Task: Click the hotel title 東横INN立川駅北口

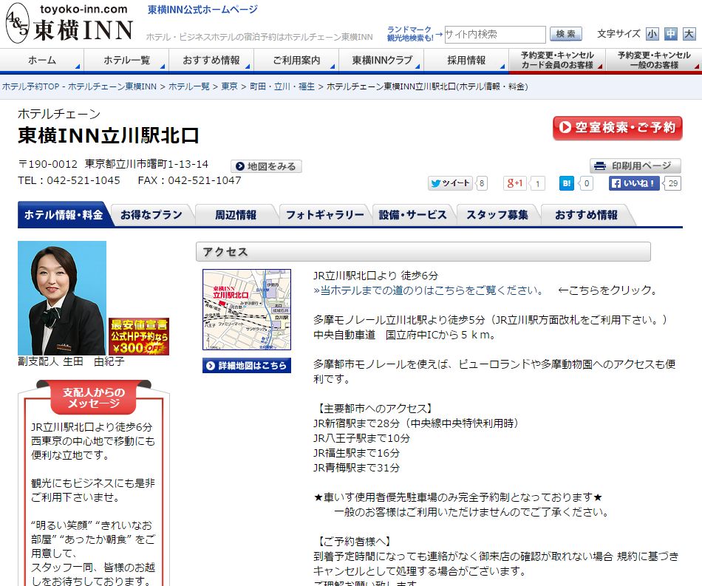Action: point(109,136)
